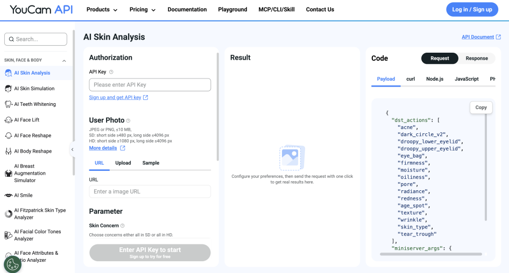The height and width of the screenshot is (273, 509).
Task: Switch to the URL photo tab
Action: (100, 163)
